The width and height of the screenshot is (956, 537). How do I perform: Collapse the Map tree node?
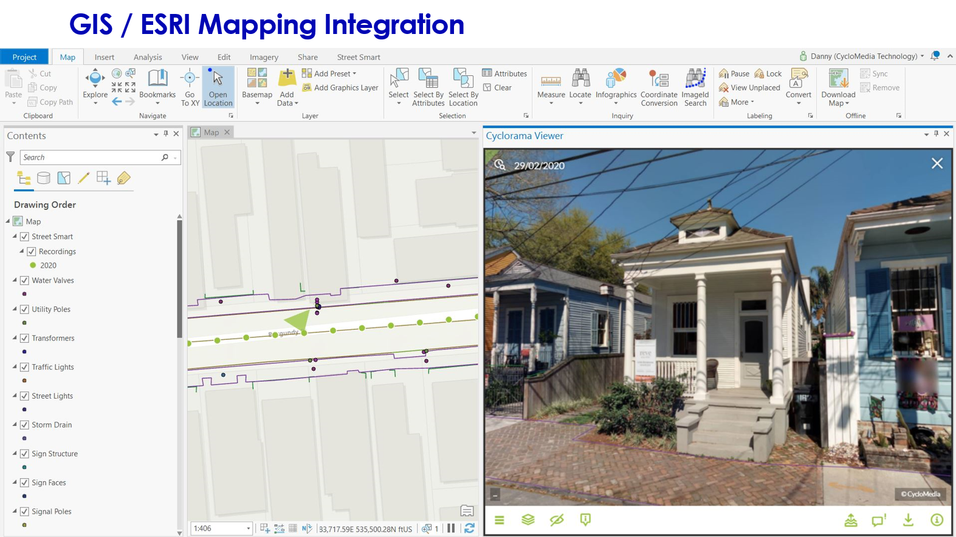tap(8, 221)
